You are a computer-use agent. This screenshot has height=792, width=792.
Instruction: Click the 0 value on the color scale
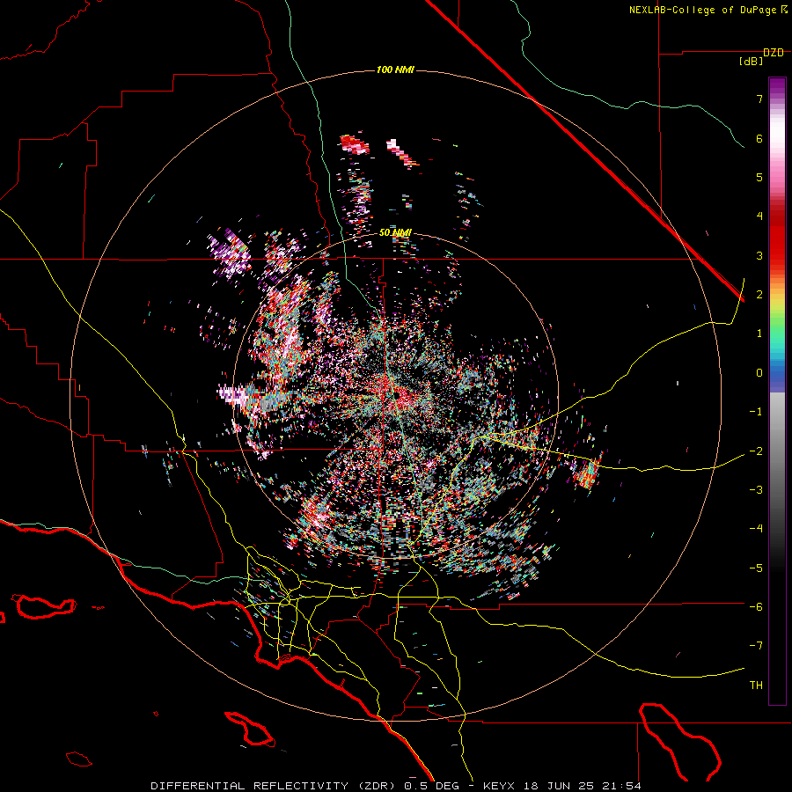point(759,373)
